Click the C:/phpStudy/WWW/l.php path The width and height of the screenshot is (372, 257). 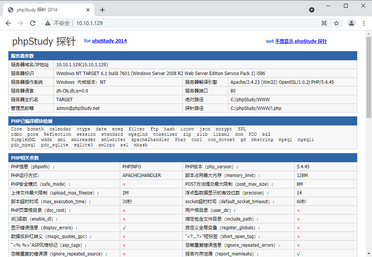pyautogui.click(x=256, y=108)
